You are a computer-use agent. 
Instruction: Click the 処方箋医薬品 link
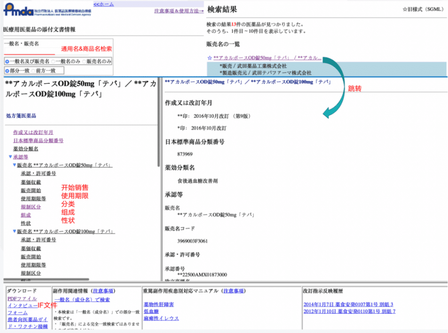[21, 116]
